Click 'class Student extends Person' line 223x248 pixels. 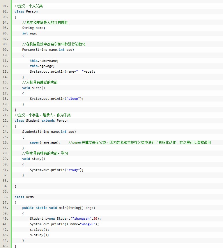click(41, 120)
